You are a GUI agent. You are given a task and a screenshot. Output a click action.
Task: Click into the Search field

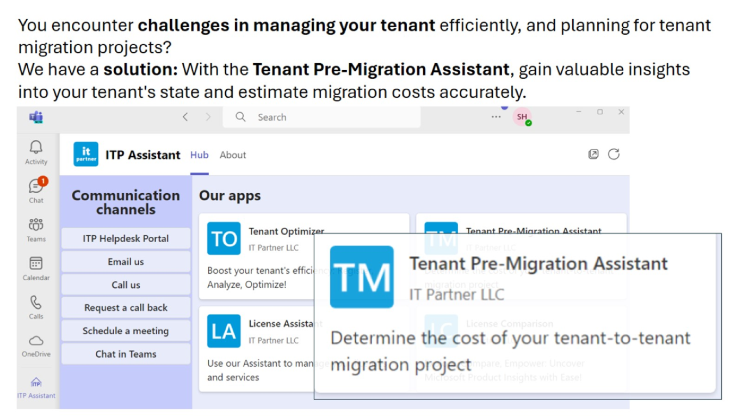pos(321,117)
